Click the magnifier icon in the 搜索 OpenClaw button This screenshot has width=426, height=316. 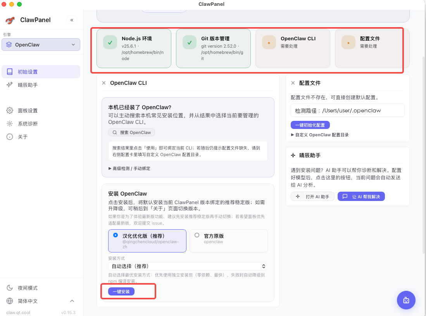click(115, 132)
